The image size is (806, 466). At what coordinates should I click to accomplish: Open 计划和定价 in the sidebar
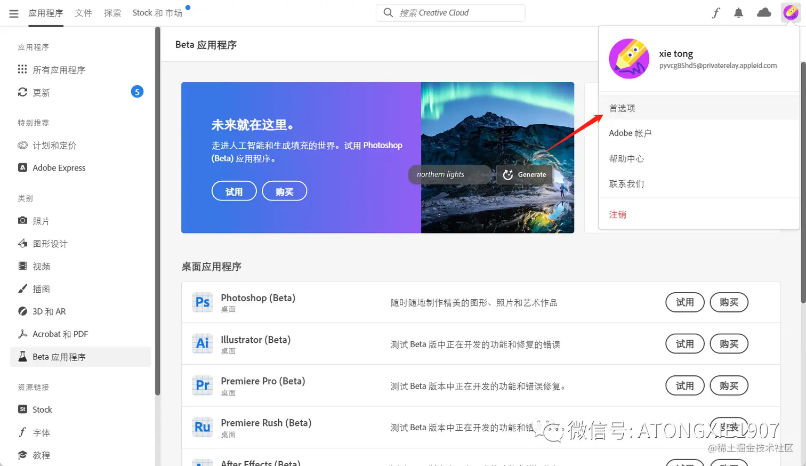(80, 146)
